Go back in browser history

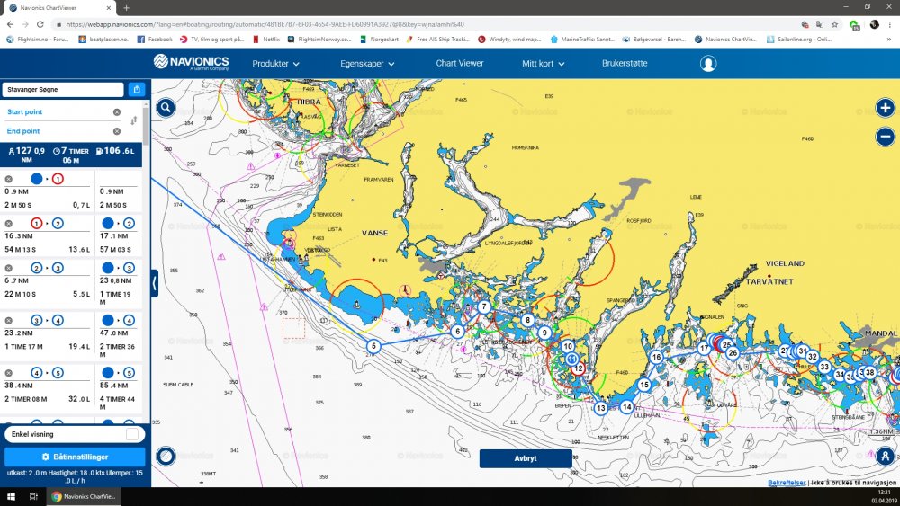(x=10, y=24)
